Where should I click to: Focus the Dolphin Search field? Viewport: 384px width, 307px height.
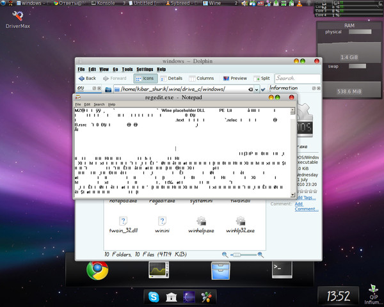298,78
